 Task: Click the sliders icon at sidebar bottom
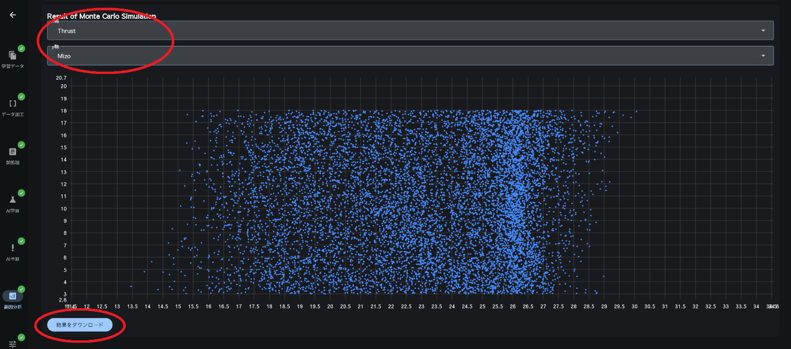13,344
